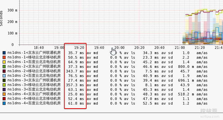Select legend label ns1dns-3<移动云北京移动机房
The width and height of the screenshot is (223, 120).
pos(34,85)
